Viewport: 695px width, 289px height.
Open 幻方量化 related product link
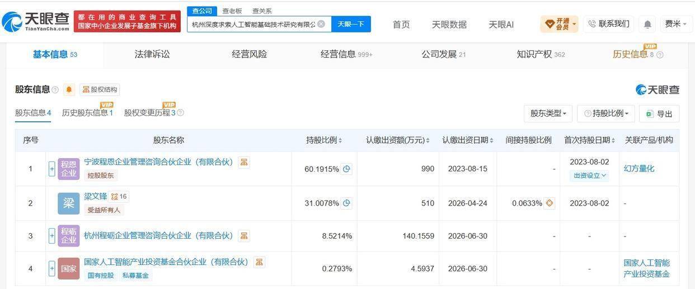tap(639, 168)
